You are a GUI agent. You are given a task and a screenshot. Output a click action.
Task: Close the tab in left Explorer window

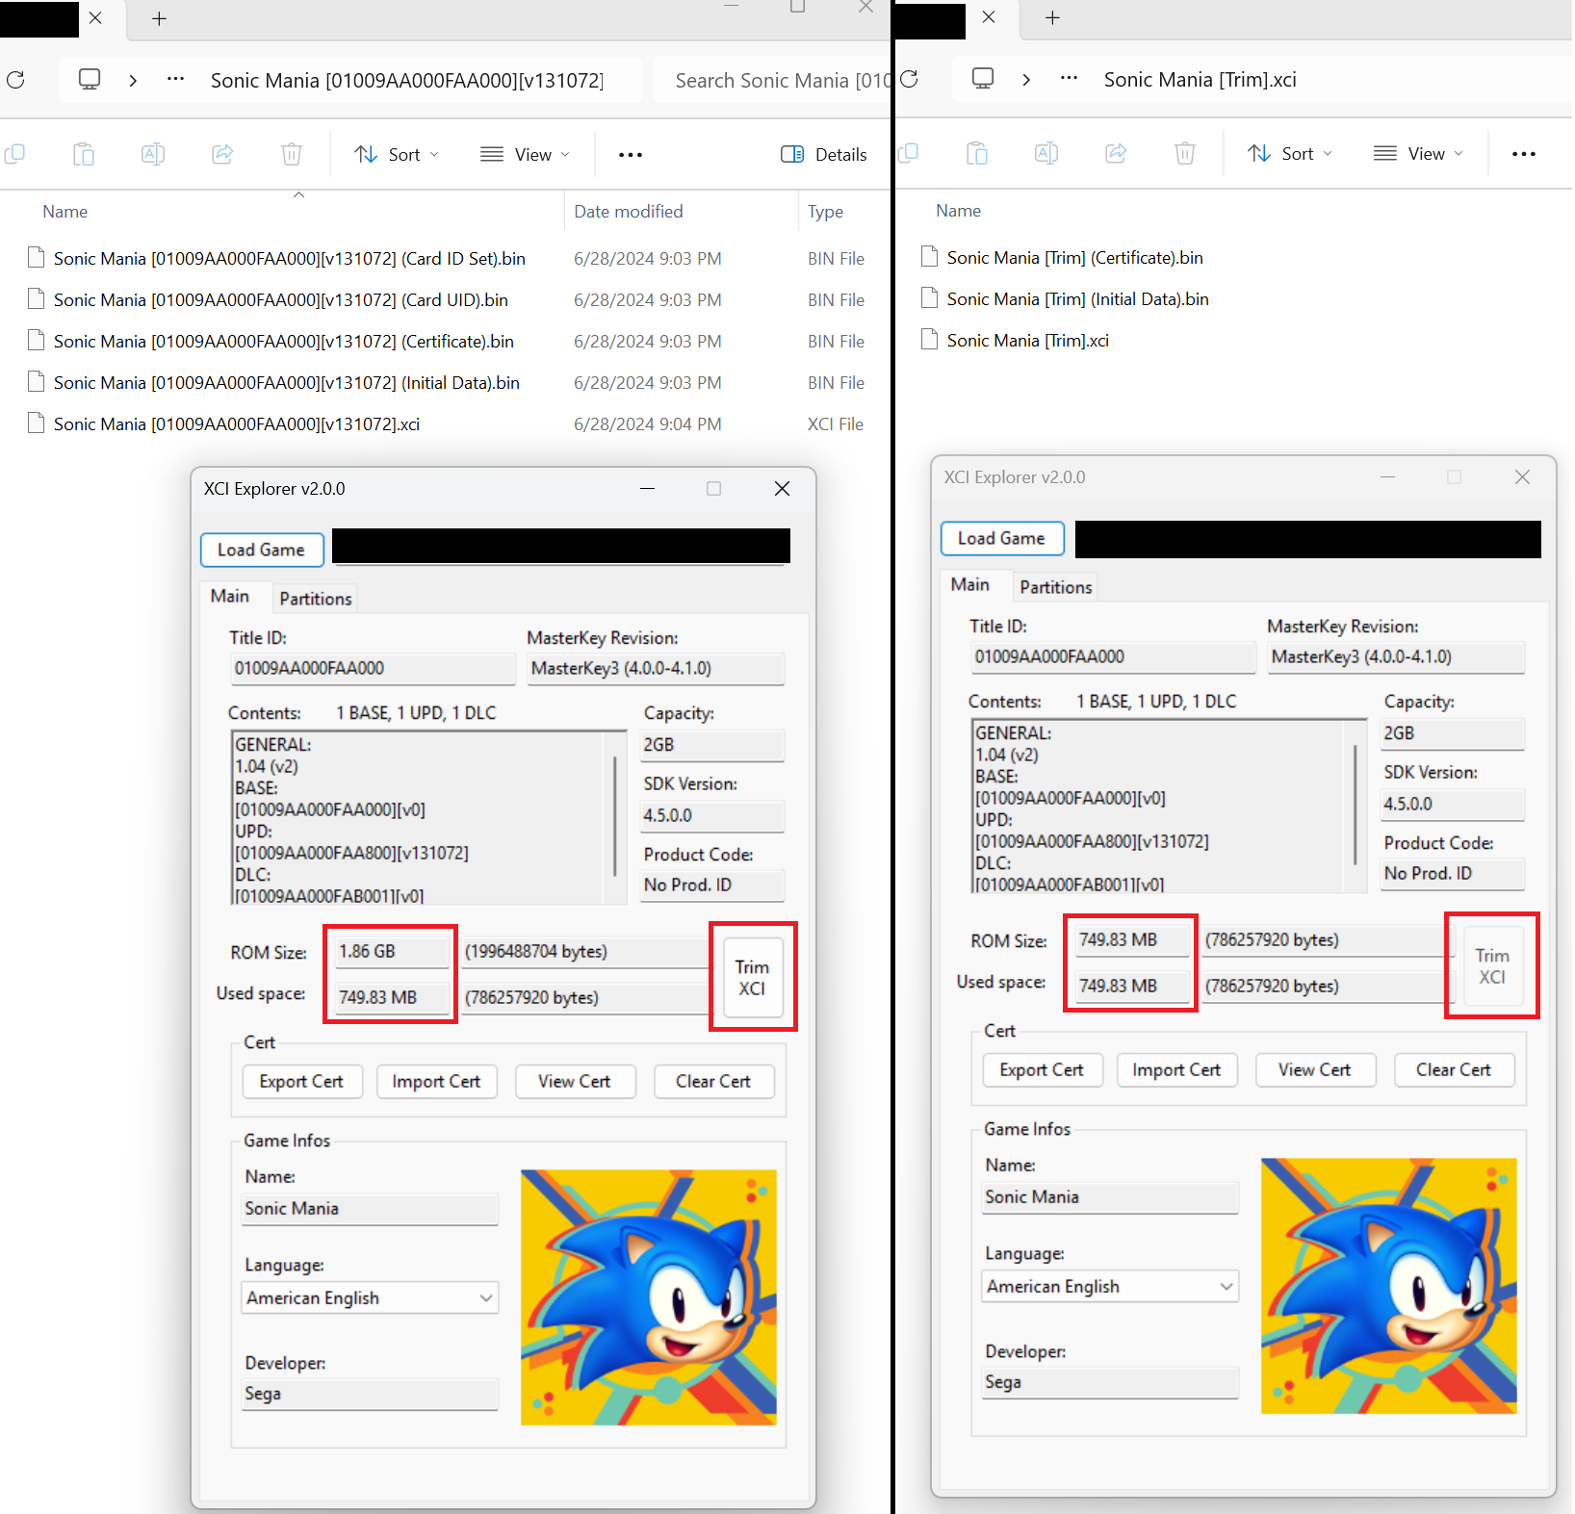point(95,18)
